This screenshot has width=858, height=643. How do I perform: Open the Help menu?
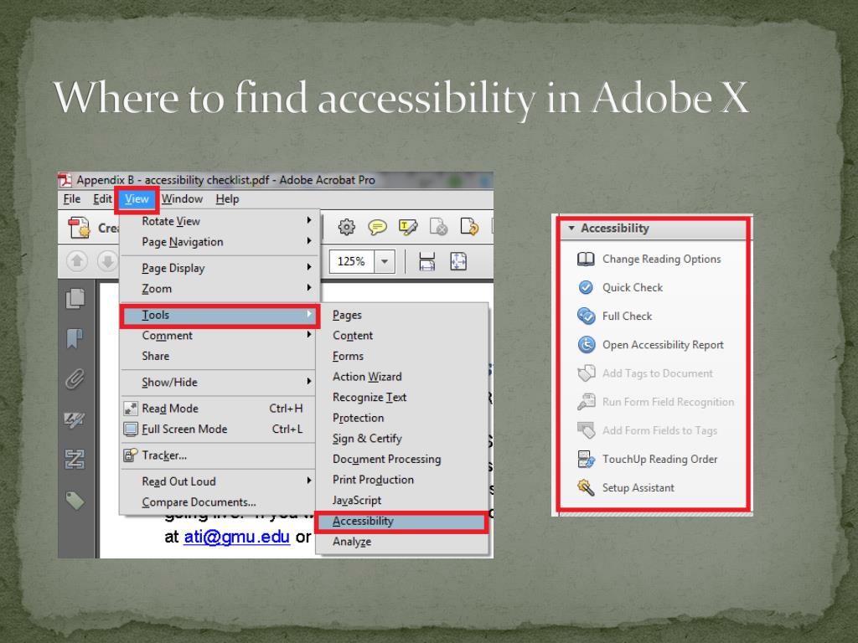point(227,199)
